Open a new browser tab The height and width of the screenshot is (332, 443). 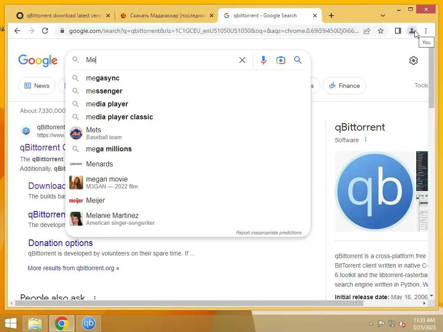(x=331, y=16)
